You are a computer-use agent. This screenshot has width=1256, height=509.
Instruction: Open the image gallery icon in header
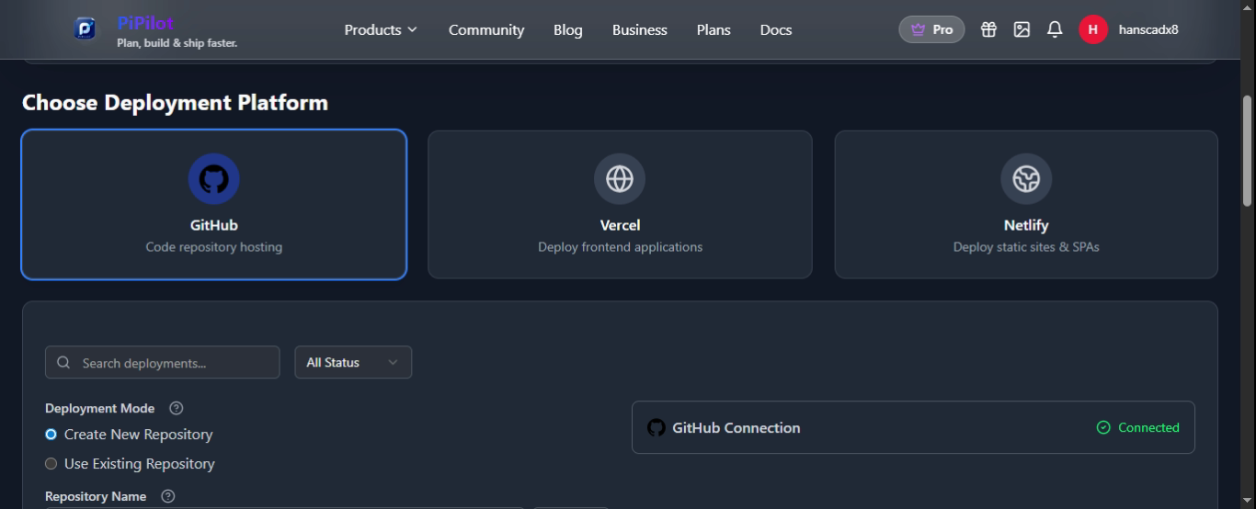[x=1022, y=29]
